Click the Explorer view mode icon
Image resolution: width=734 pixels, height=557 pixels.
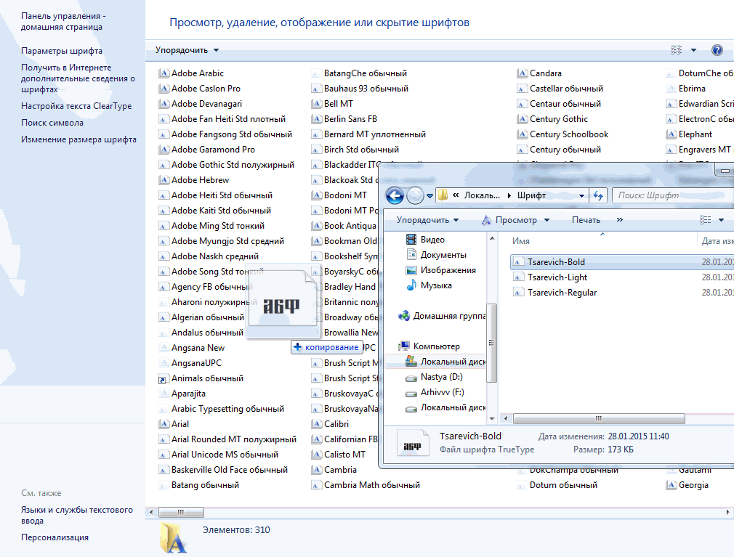click(705, 220)
